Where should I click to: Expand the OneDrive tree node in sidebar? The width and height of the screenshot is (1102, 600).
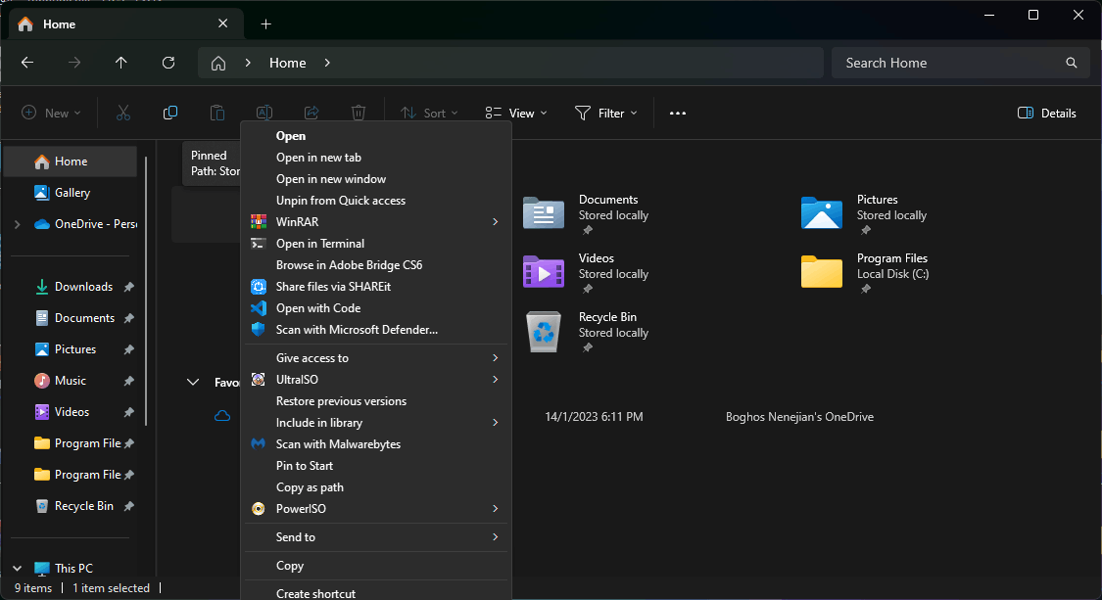click(x=17, y=224)
